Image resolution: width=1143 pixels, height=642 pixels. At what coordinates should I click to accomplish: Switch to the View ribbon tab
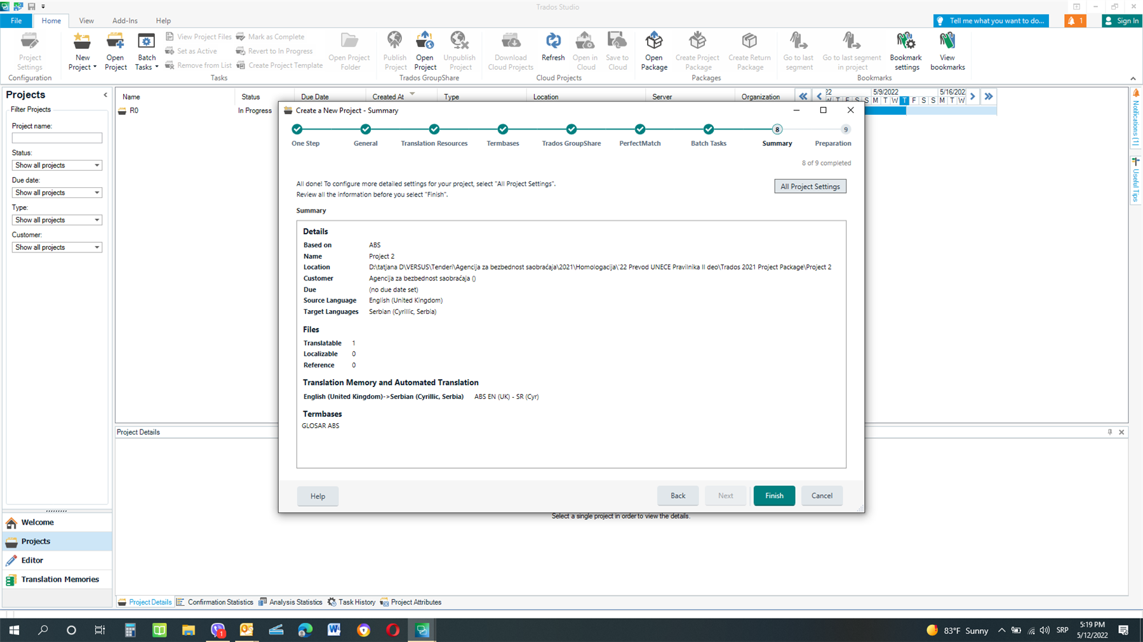coord(86,20)
